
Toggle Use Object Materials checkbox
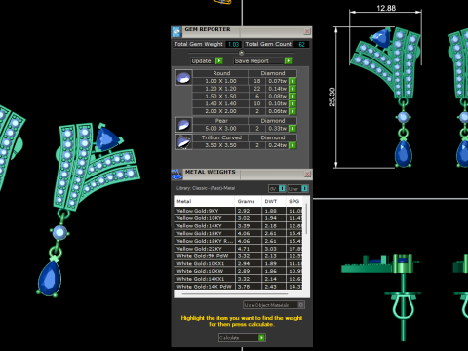pos(301,305)
